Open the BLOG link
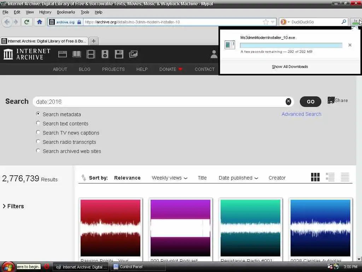362x272 pixels. 84,69
